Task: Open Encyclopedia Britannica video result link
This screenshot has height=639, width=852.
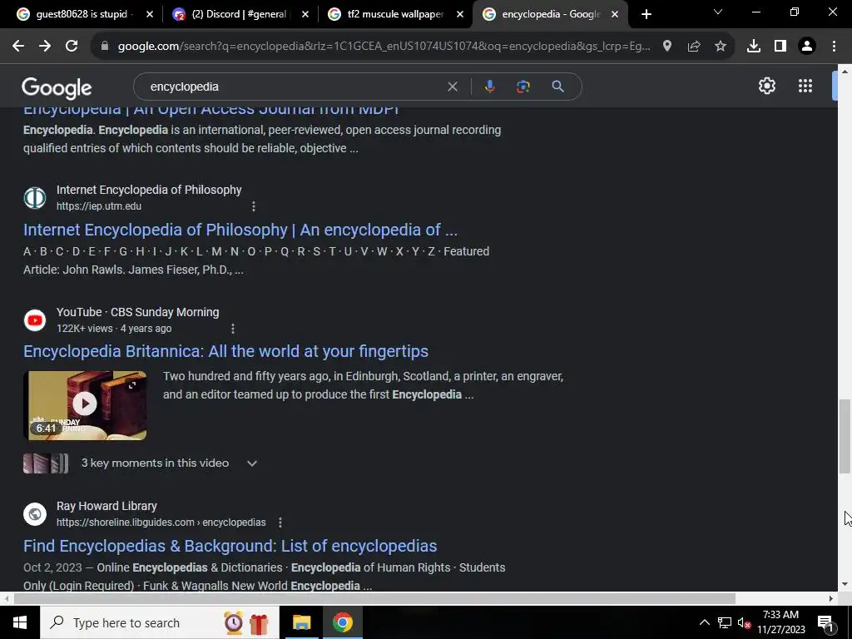Action: 225,352
